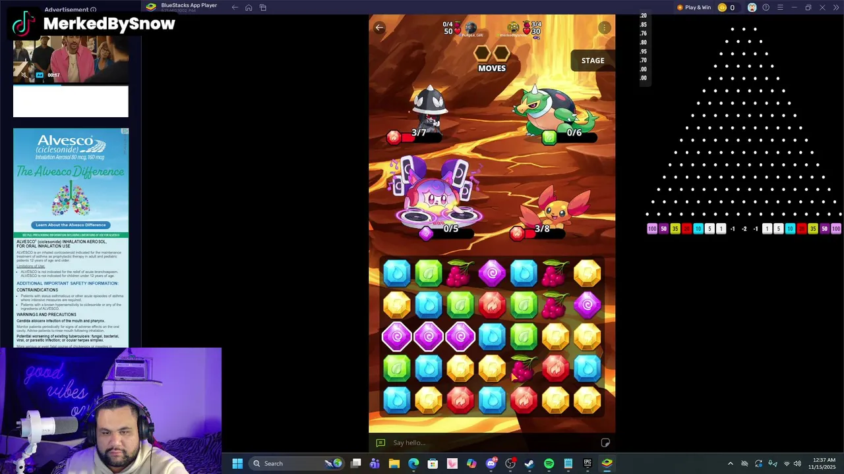The height and width of the screenshot is (474, 844).
Task: Open the chat bubble icon
Action: pyautogui.click(x=380, y=443)
